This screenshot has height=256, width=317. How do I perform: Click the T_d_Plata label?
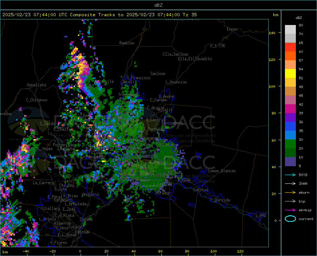[65, 216]
